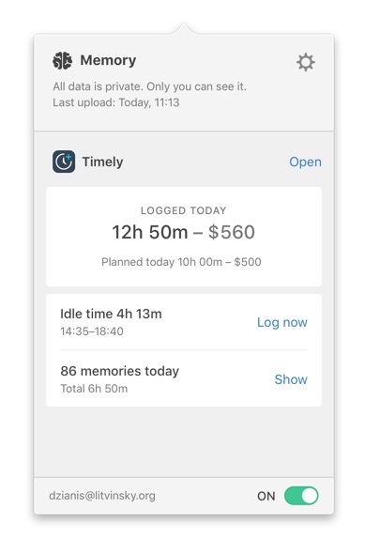Click Log now for idle time

tap(282, 322)
